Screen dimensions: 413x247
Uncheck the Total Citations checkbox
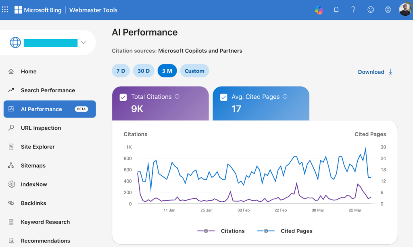[x=123, y=97]
